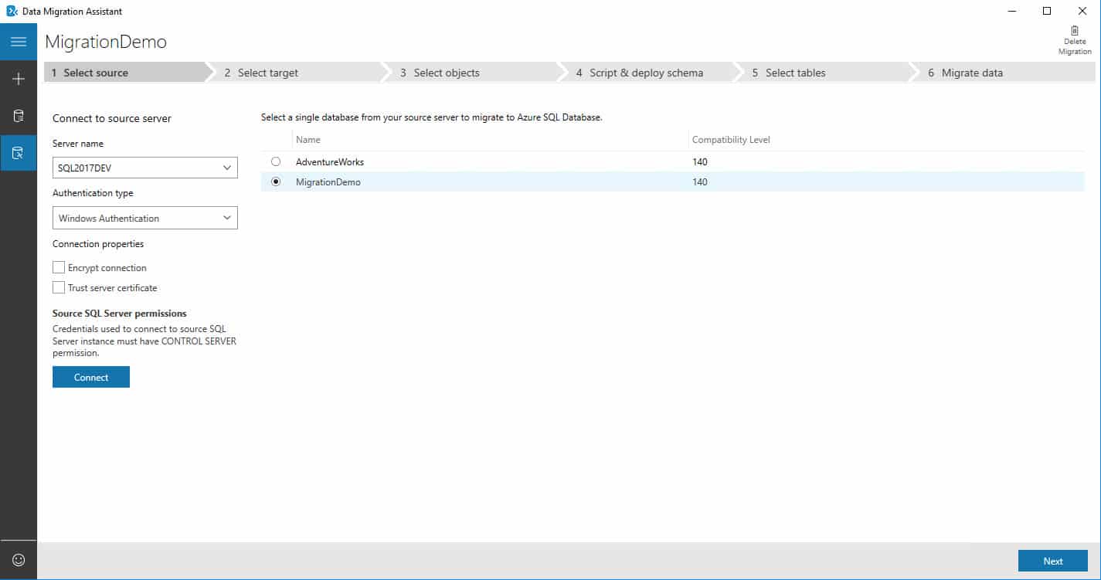Click the MigrationDemo database name in list
This screenshot has width=1101, height=580.
point(328,182)
